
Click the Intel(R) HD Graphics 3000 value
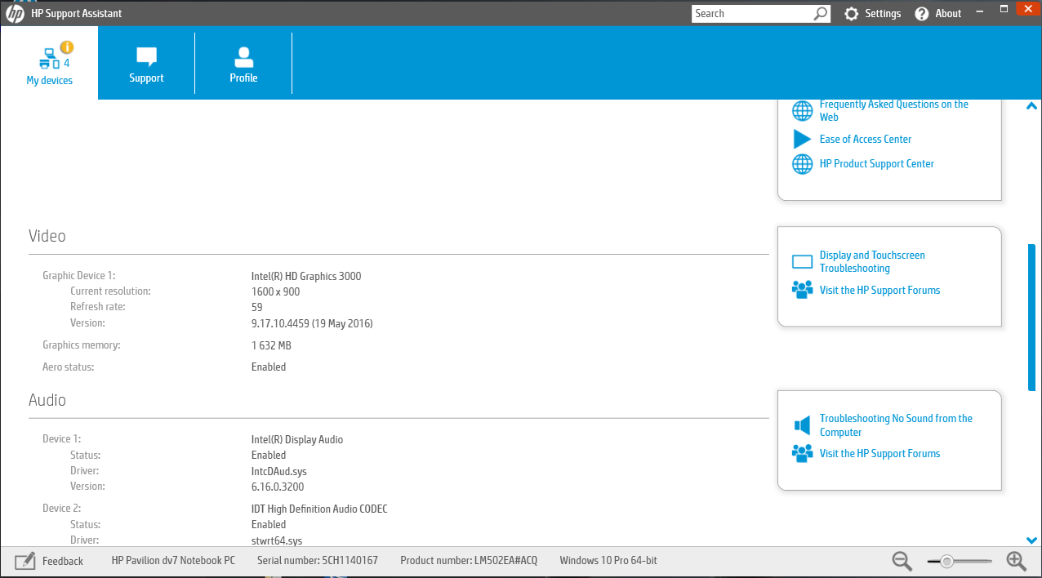[306, 276]
